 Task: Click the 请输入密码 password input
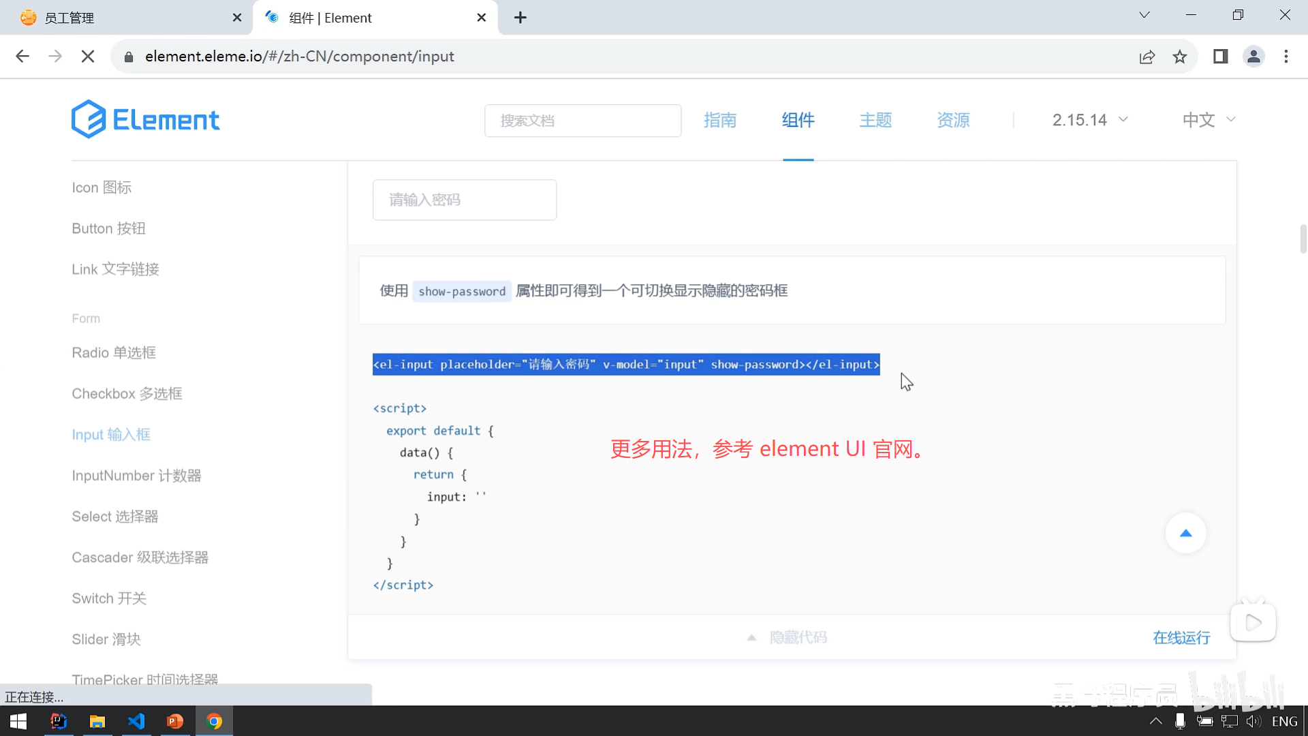click(465, 200)
